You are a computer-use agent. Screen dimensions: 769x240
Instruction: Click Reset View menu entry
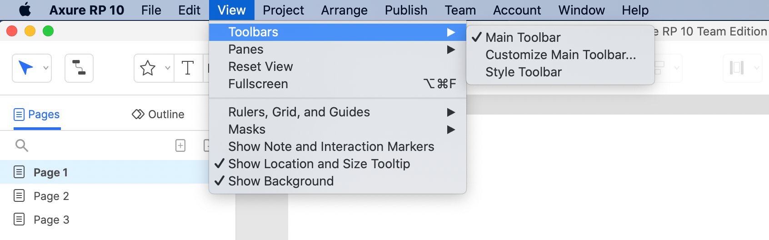[260, 66]
